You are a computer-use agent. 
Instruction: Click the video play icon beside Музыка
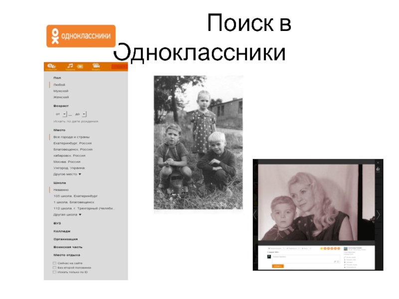pyautogui.click(x=80, y=67)
